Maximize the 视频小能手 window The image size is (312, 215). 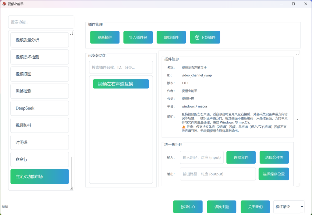point(293,4)
